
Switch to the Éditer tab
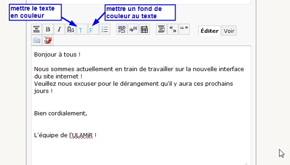click(210, 31)
